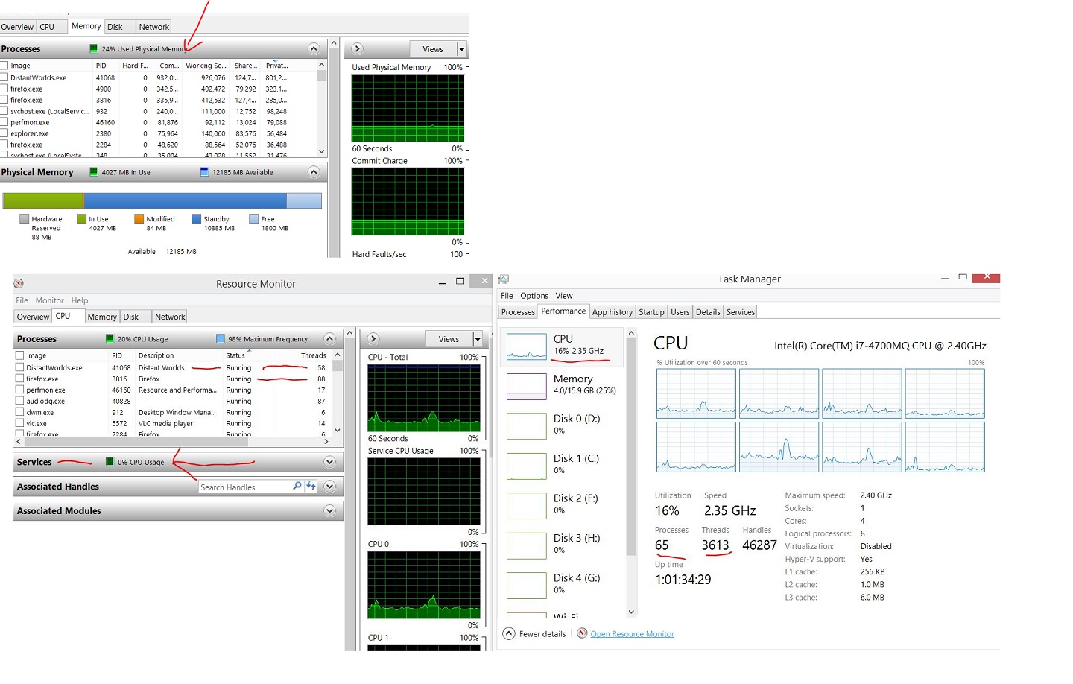Viewport: 1073px width, 684px height.
Task: Check the dwm.exe process checkbox
Action: [x=19, y=411]
